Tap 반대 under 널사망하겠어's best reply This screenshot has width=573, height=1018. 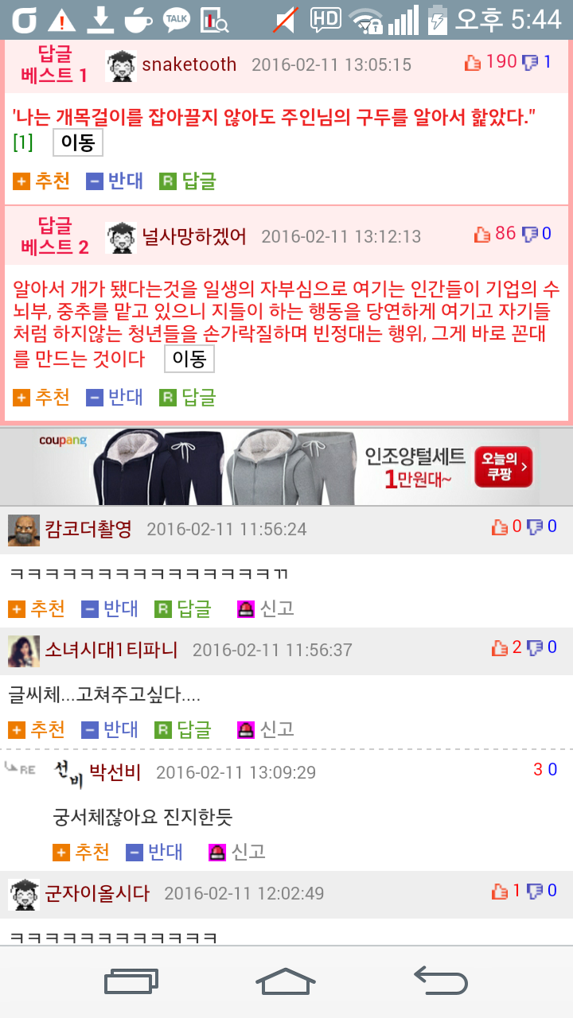click(x=115, y=397)
